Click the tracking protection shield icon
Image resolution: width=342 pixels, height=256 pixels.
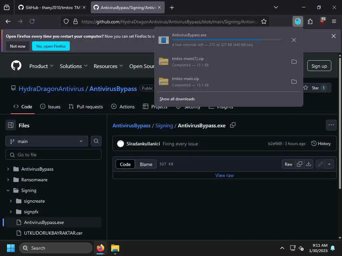(x=66, y=21)
